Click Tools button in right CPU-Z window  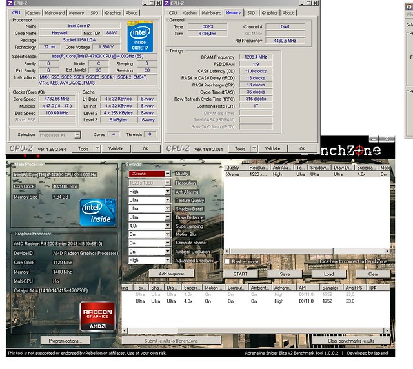[240, 148]
